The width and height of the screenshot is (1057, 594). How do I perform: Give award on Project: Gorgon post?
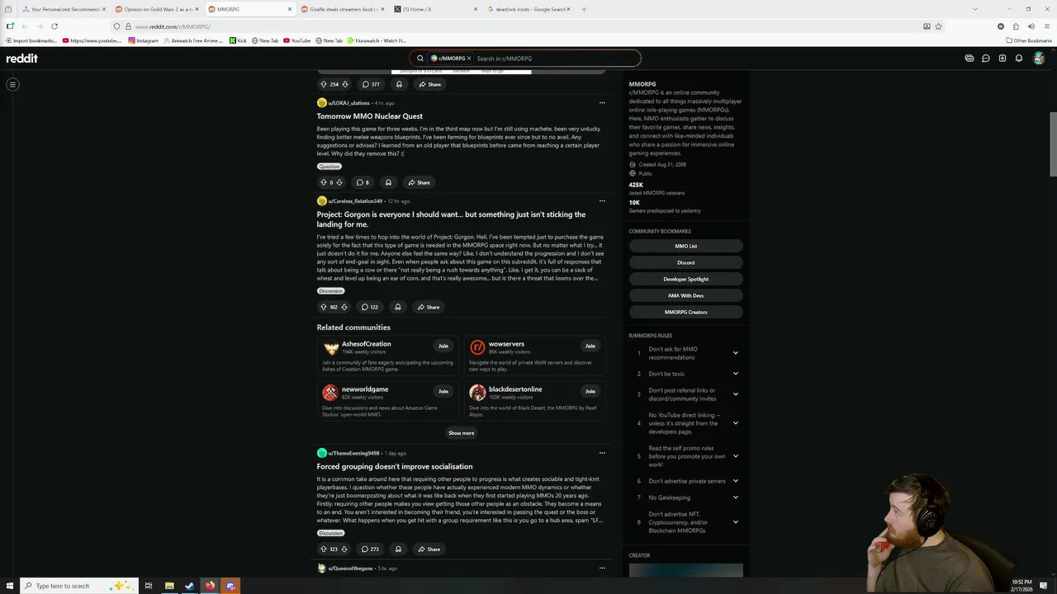[398, 307]
